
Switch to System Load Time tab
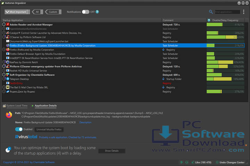click(17, 106)
